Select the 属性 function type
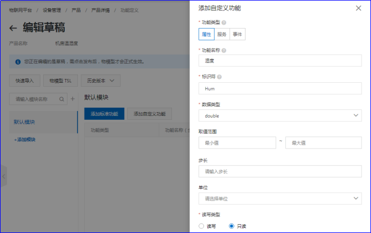Image resolution: width=371 pixels, height=233 pixels. coord(206,34)
